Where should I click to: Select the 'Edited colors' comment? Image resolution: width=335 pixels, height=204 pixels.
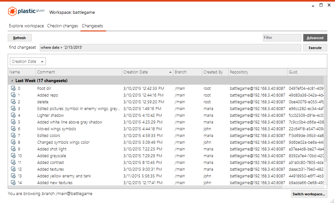[48, 136]
